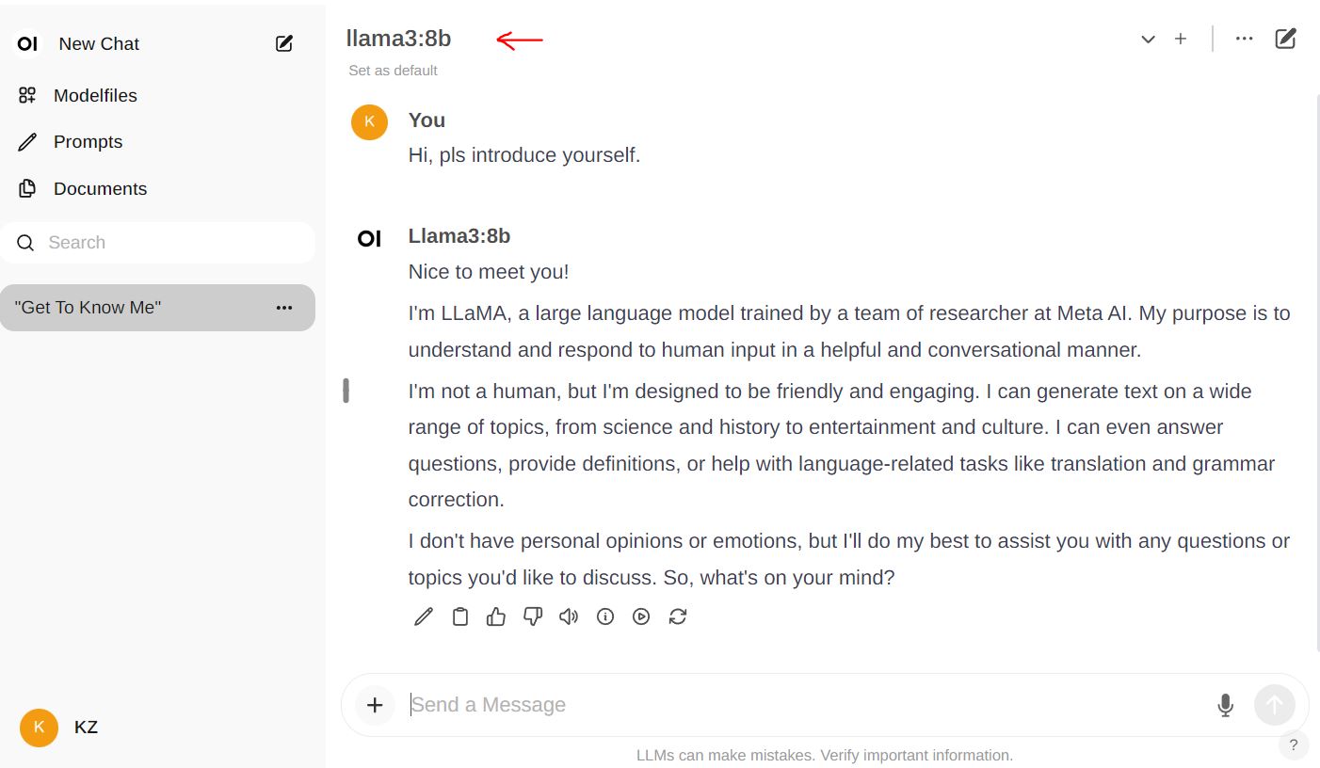1320x768 pixels.
Task: Give thumbs down to the response
Action: pos(533,616)
